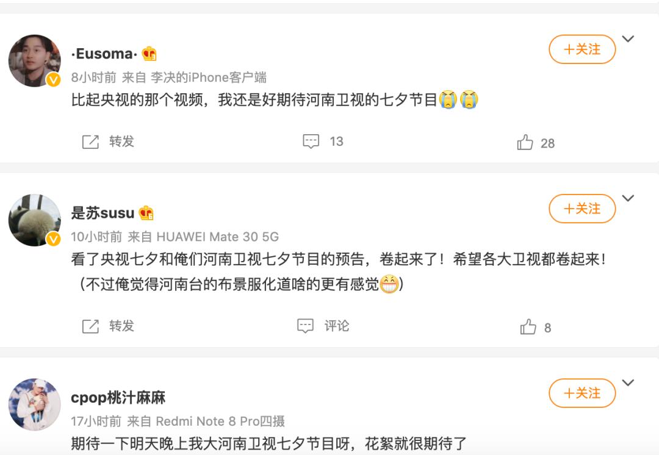Like ·Eusoma·'s post with thumbs-up icon
The height and width of the screenshot is (455, 659).
click(525, 143)
